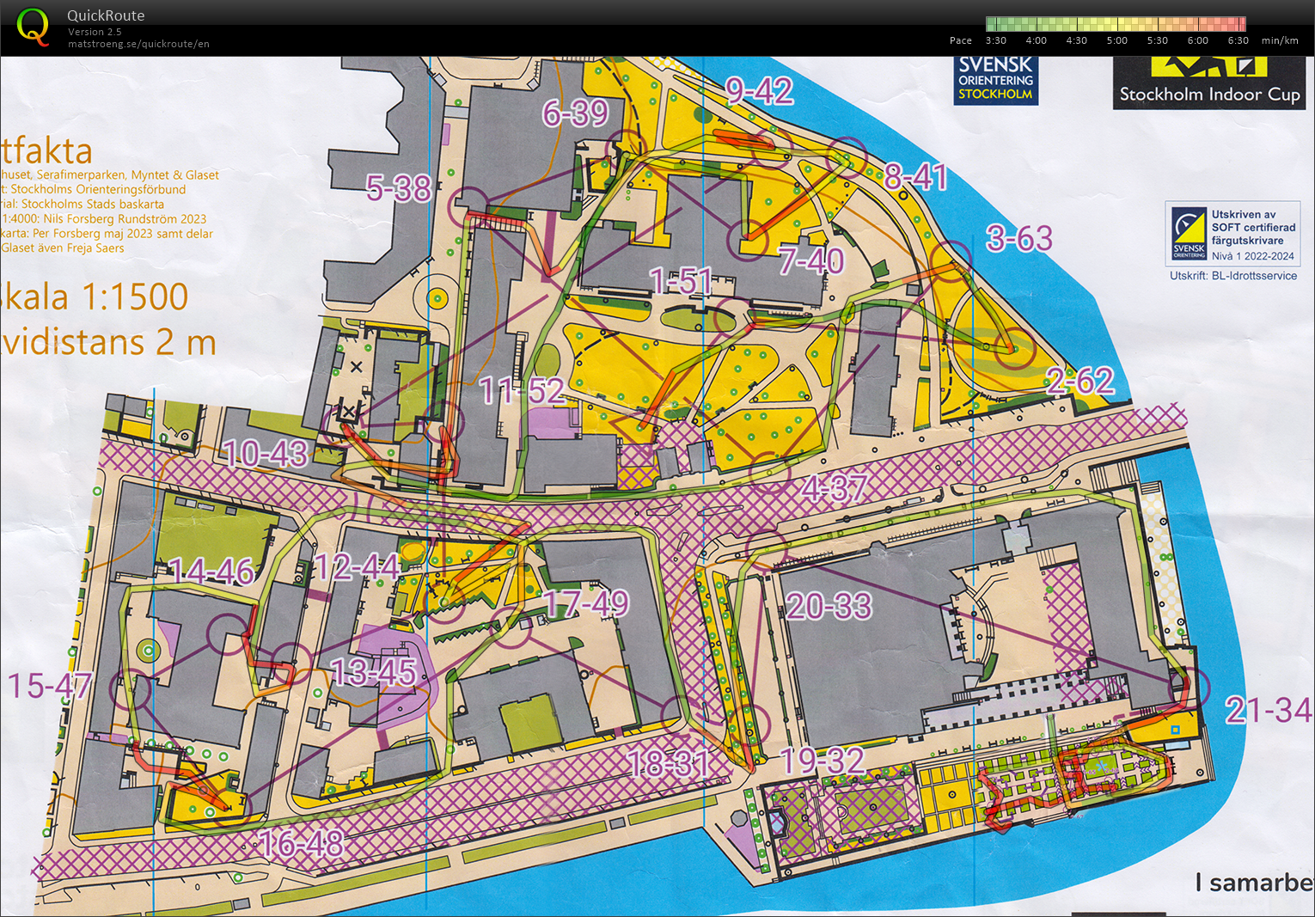Click the 5:00 pace value

click(1116, 40)
